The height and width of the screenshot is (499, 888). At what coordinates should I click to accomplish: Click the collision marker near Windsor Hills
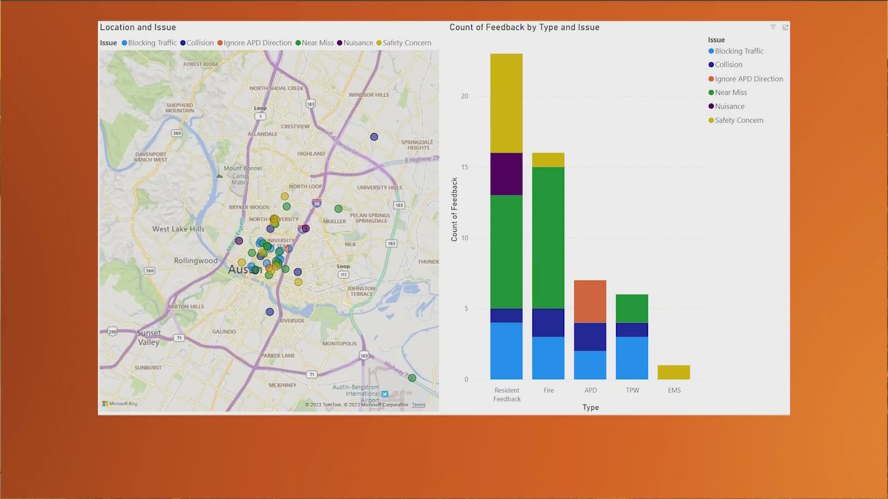click(x=374, y=137)
